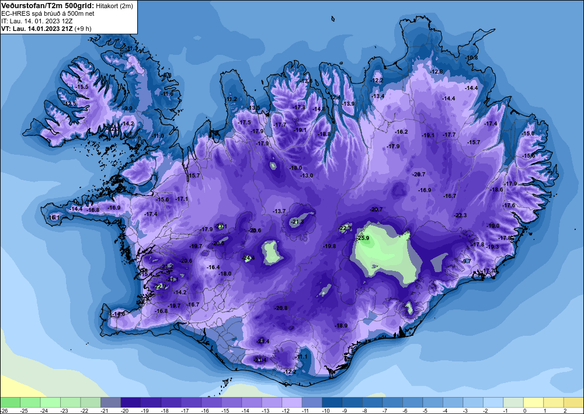This screenshot has height=414, width=584.
Task: Click the pale gray-green legend swatch labeled -1
Action: pyautogui.click(x=513, y=402)
